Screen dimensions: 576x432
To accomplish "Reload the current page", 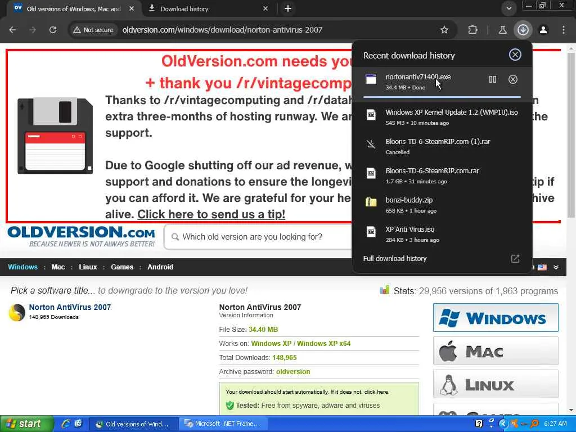I will 53,30.
